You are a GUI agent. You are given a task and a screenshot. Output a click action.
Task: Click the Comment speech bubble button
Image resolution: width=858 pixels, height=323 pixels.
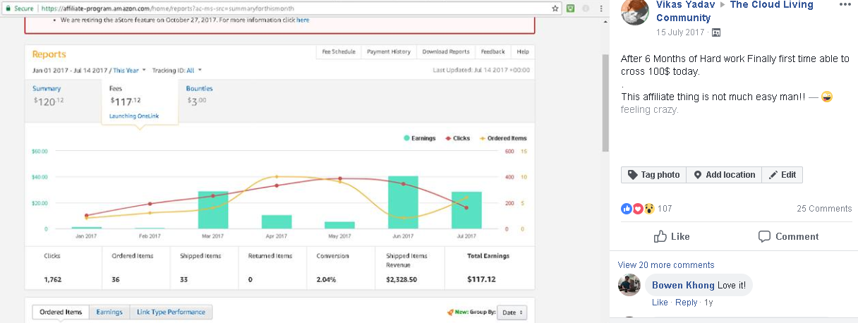coord(788,236)
